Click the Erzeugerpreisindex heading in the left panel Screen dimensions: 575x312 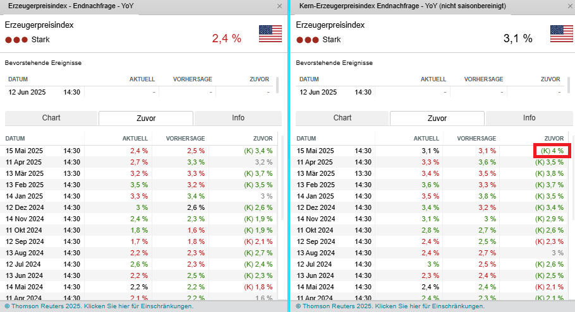coord(39,25)
